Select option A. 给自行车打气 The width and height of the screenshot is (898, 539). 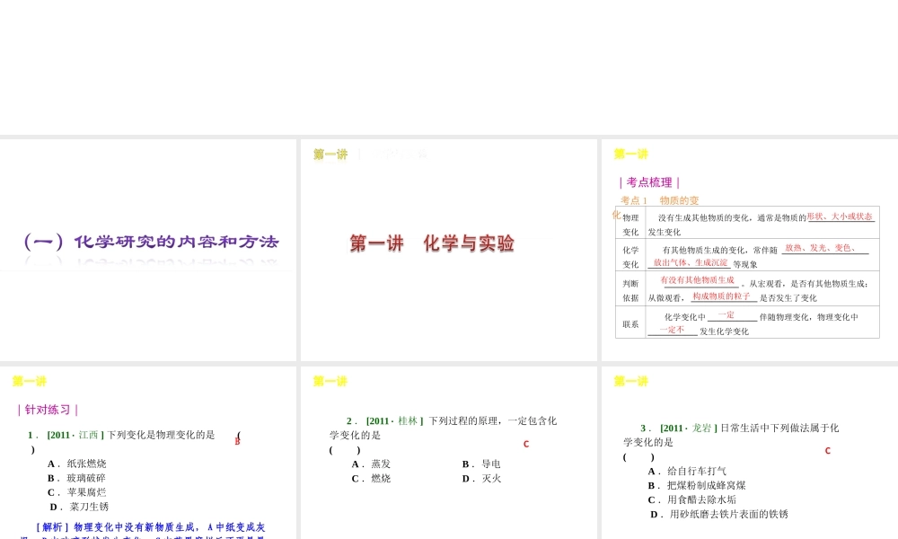tap(687, 472)
